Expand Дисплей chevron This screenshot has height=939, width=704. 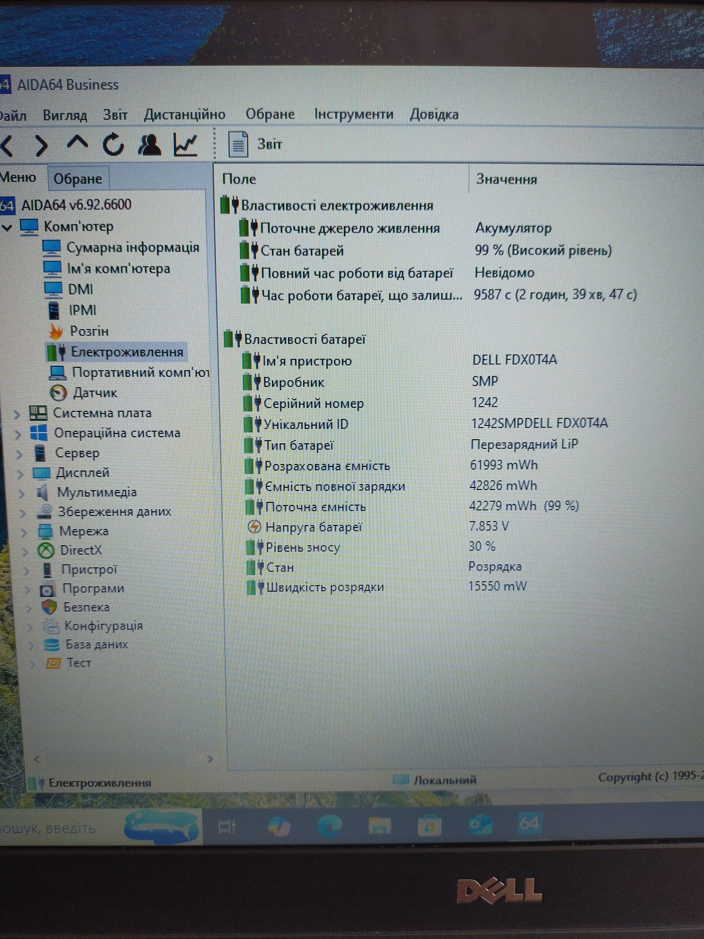click(x=20, y=474)
